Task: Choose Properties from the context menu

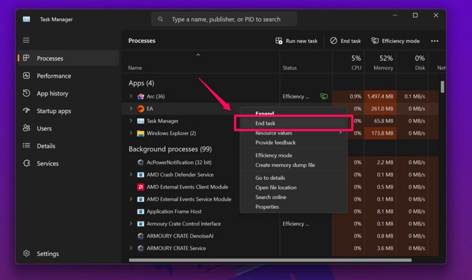Action: [x=267, y=207]
